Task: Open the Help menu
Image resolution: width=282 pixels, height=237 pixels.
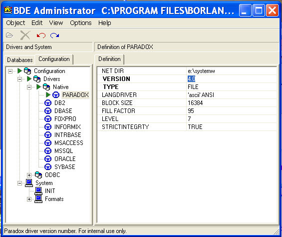Action: pos(104,23)
